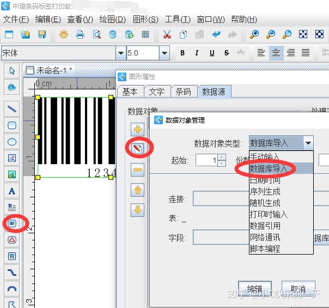Click the four-arrow fit icon
Viewport: 329px width, 308px height.
(x=303, y=34)
